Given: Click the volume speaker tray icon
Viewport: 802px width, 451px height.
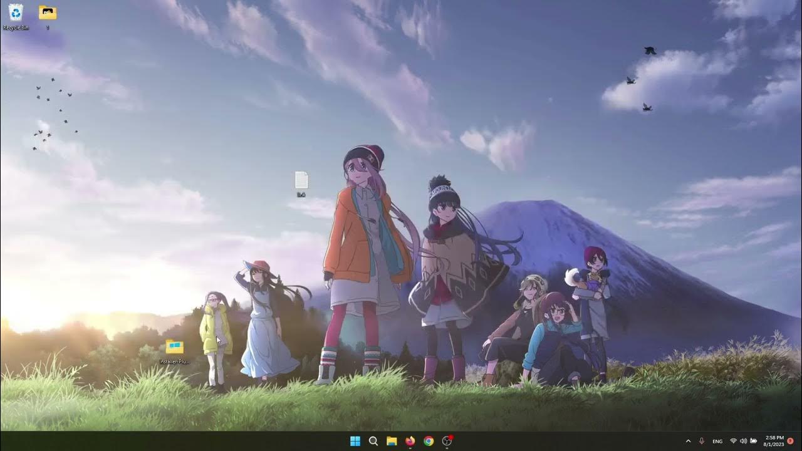Looking at the screenshot, I should coord(743,441).
